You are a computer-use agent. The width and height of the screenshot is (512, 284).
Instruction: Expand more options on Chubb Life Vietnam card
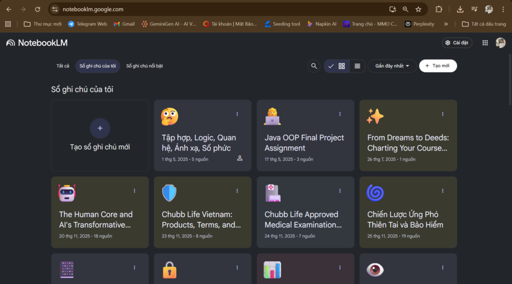pyautogui.click(x=237, y=191)
